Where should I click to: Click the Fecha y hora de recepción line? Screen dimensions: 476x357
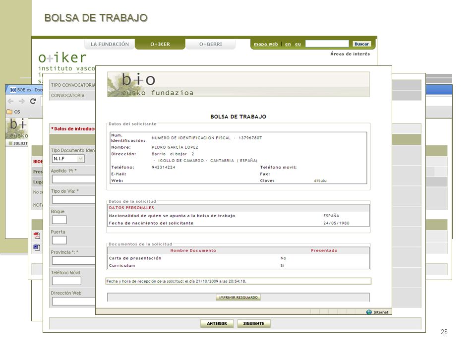[x=238, y=281]
